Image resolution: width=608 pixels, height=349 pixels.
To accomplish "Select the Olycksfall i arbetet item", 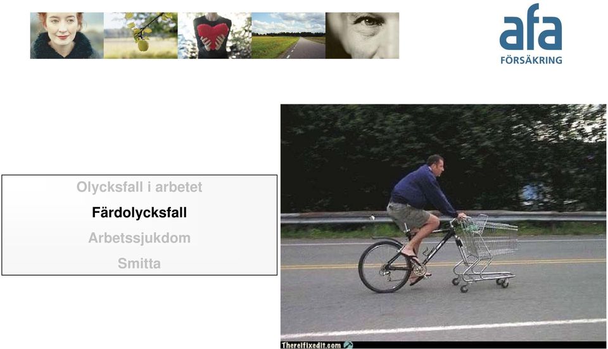I will click(139, 187).
